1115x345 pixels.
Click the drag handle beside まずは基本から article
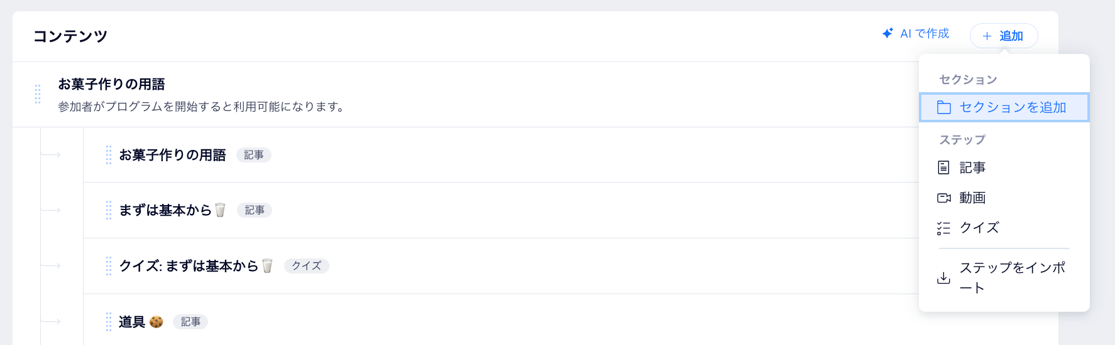coord(109,210)
